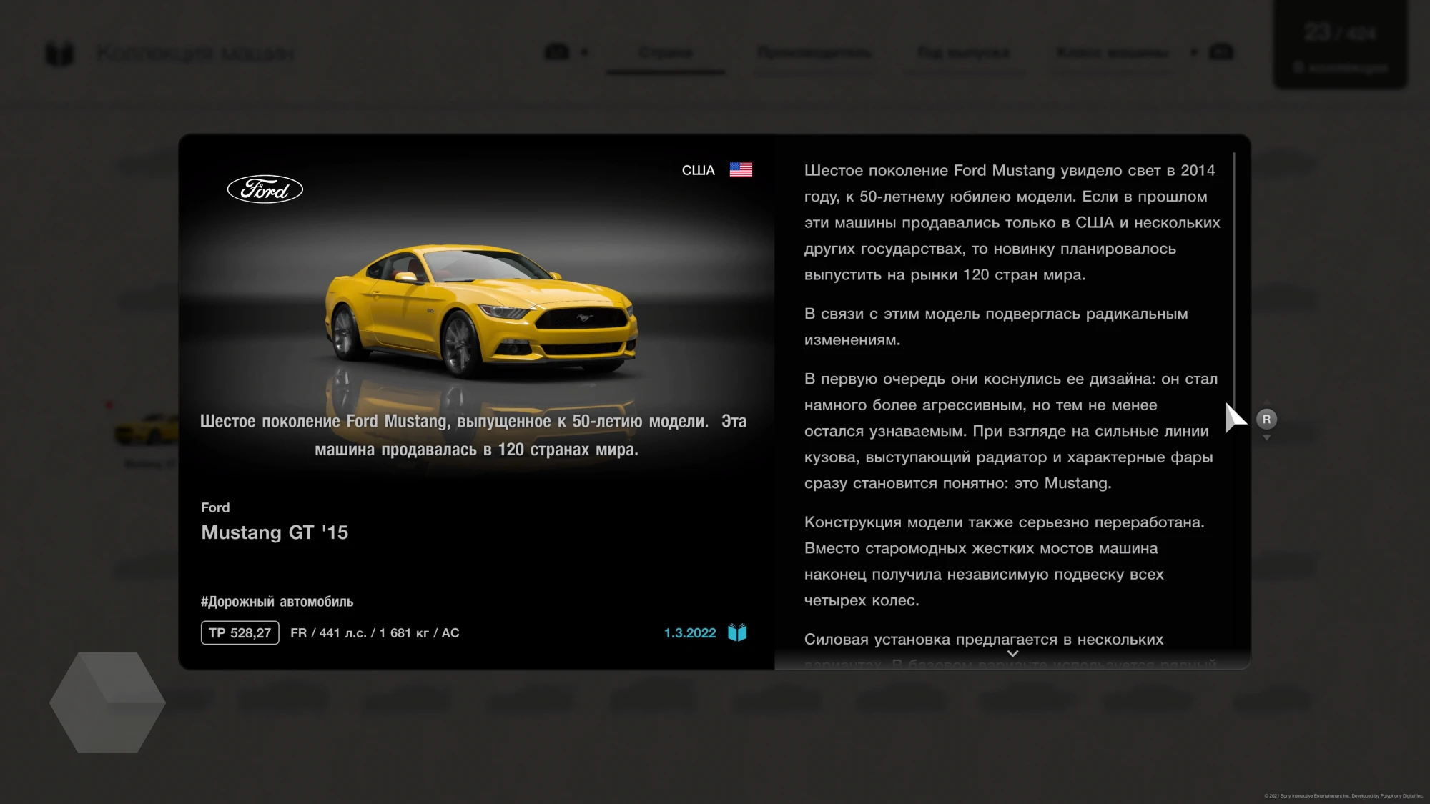Click the caption starting Шестое поколение Ford Mustang, выпущенное
The height and width of the screenshot is (804, 1430).
tap(473, 435)
